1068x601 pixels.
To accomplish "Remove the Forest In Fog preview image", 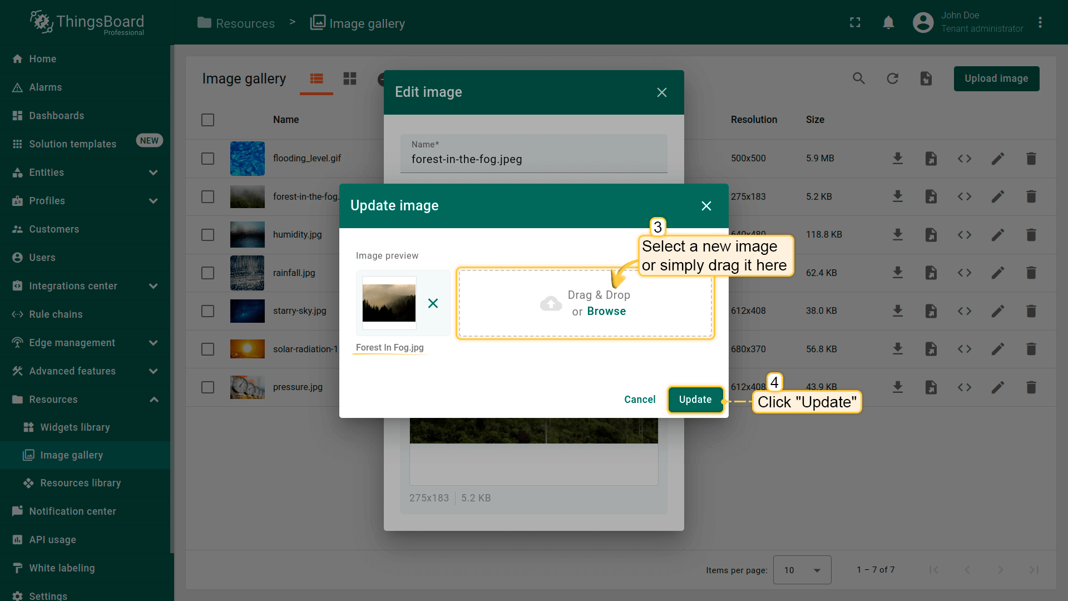I will pos(433,303).
